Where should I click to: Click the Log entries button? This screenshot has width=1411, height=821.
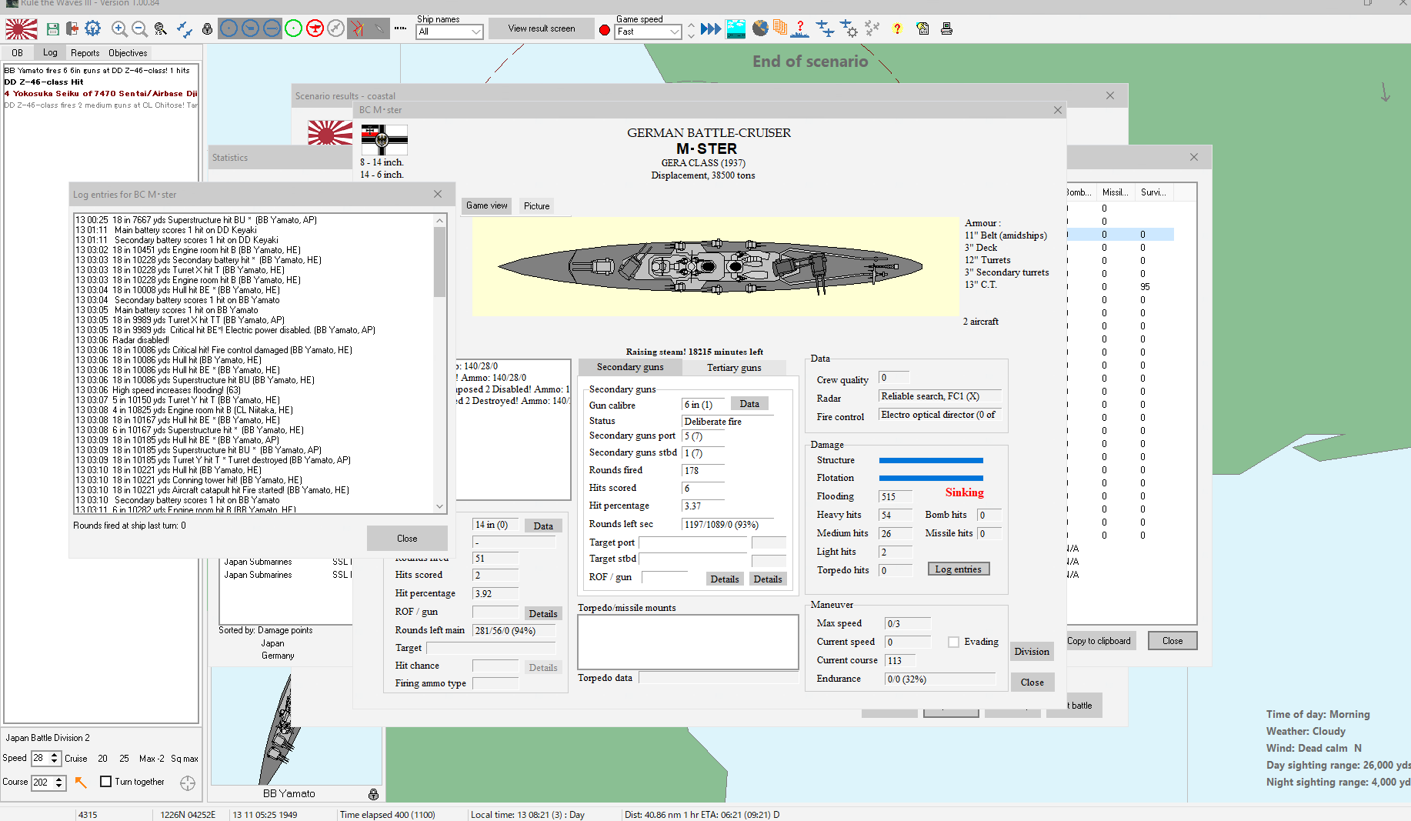(958, 569)
